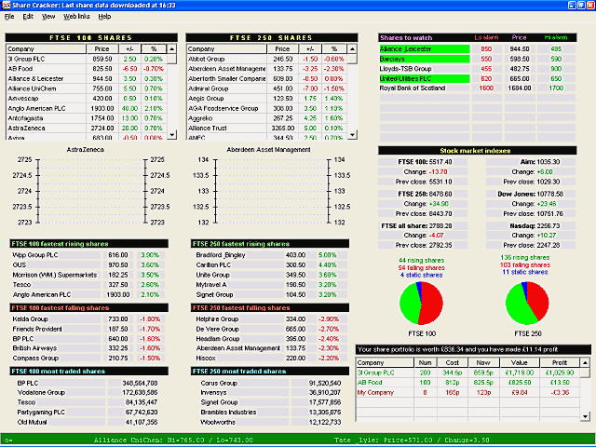Screen dimensions: 596x447
Task: Click Lo alarm value 1600 for Royal Bank
Action: (x=486, y=88)
